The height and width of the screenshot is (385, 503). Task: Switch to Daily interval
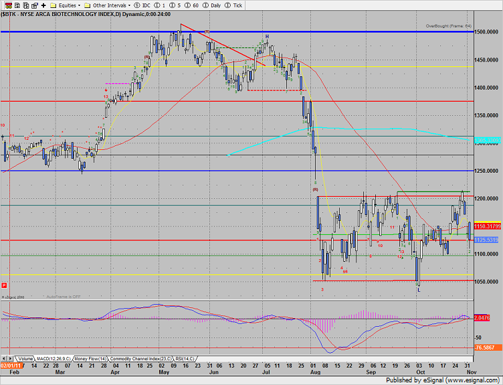[211, 5]
